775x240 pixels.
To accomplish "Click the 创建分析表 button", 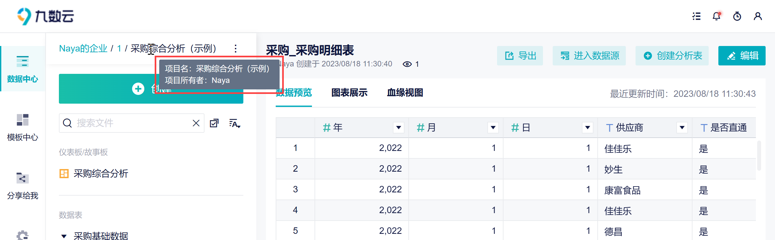I will tap(672, 56).
